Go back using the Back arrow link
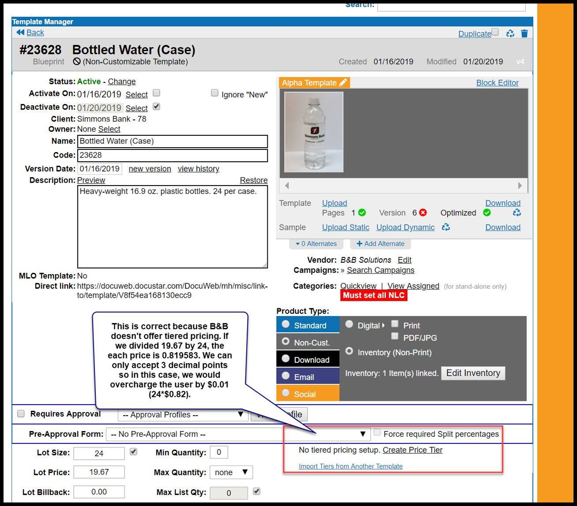Viewport: 577px width, 506px height. (x=30, y=33)
